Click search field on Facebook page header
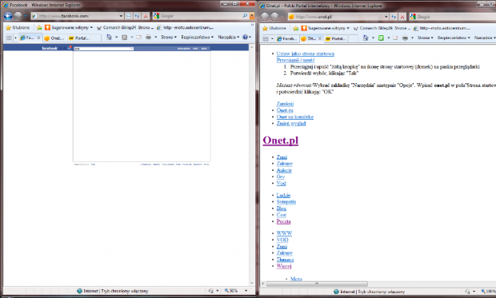The height and width of the screenshot is (298, 496). 103,49
